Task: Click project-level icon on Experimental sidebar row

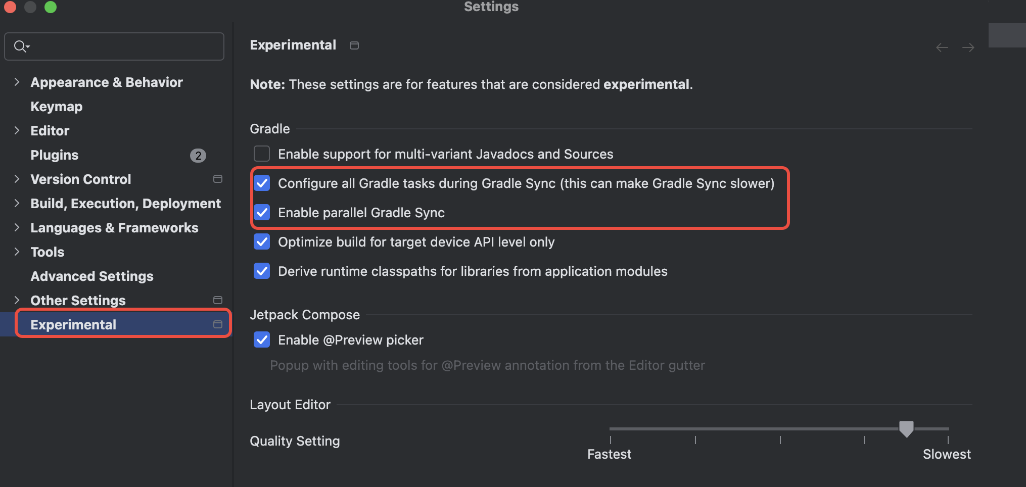Action: tap(218, 324)
